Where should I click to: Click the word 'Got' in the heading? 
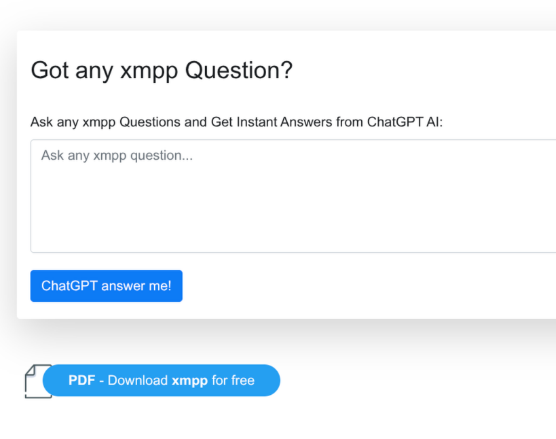click(x=50, y=70)
